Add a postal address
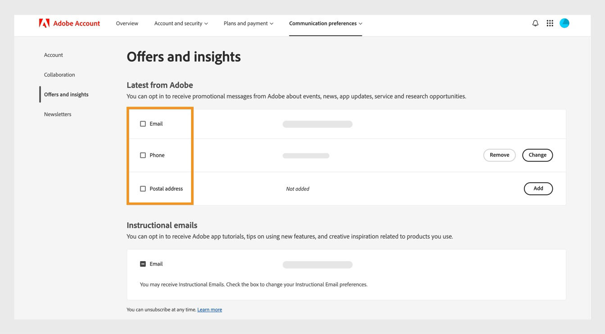This screenshot has width=605, height=334. coord(538,189)
